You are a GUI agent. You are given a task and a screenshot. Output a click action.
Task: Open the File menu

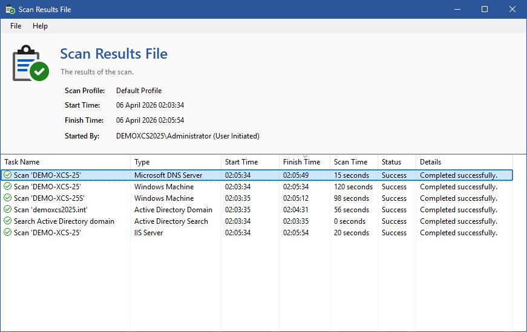click(x=16, y=26)
